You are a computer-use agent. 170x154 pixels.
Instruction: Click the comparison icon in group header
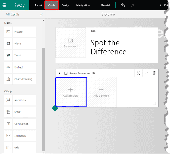click(66, 73)
